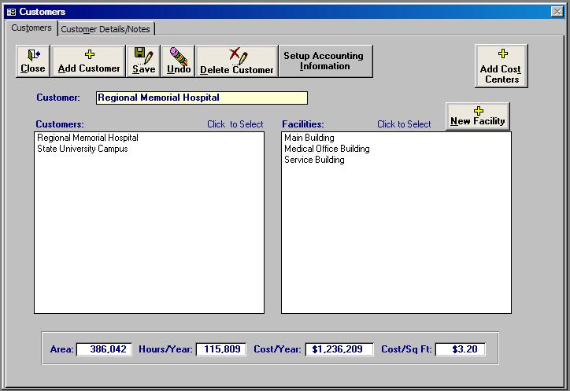Save the current customer record
This screenshot has height=391, width=570.
tap(143, 61)
